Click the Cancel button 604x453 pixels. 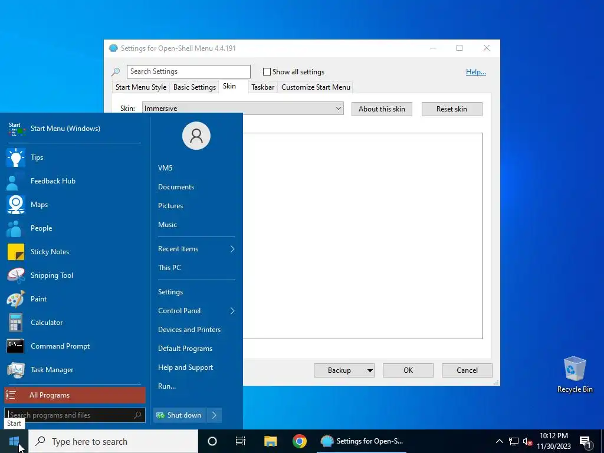tap(467, 370)
